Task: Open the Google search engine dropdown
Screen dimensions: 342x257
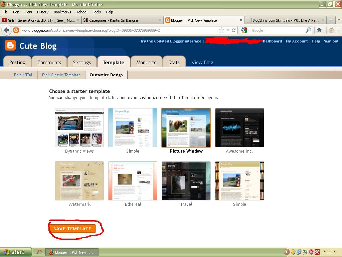Action: coord(245,30)
